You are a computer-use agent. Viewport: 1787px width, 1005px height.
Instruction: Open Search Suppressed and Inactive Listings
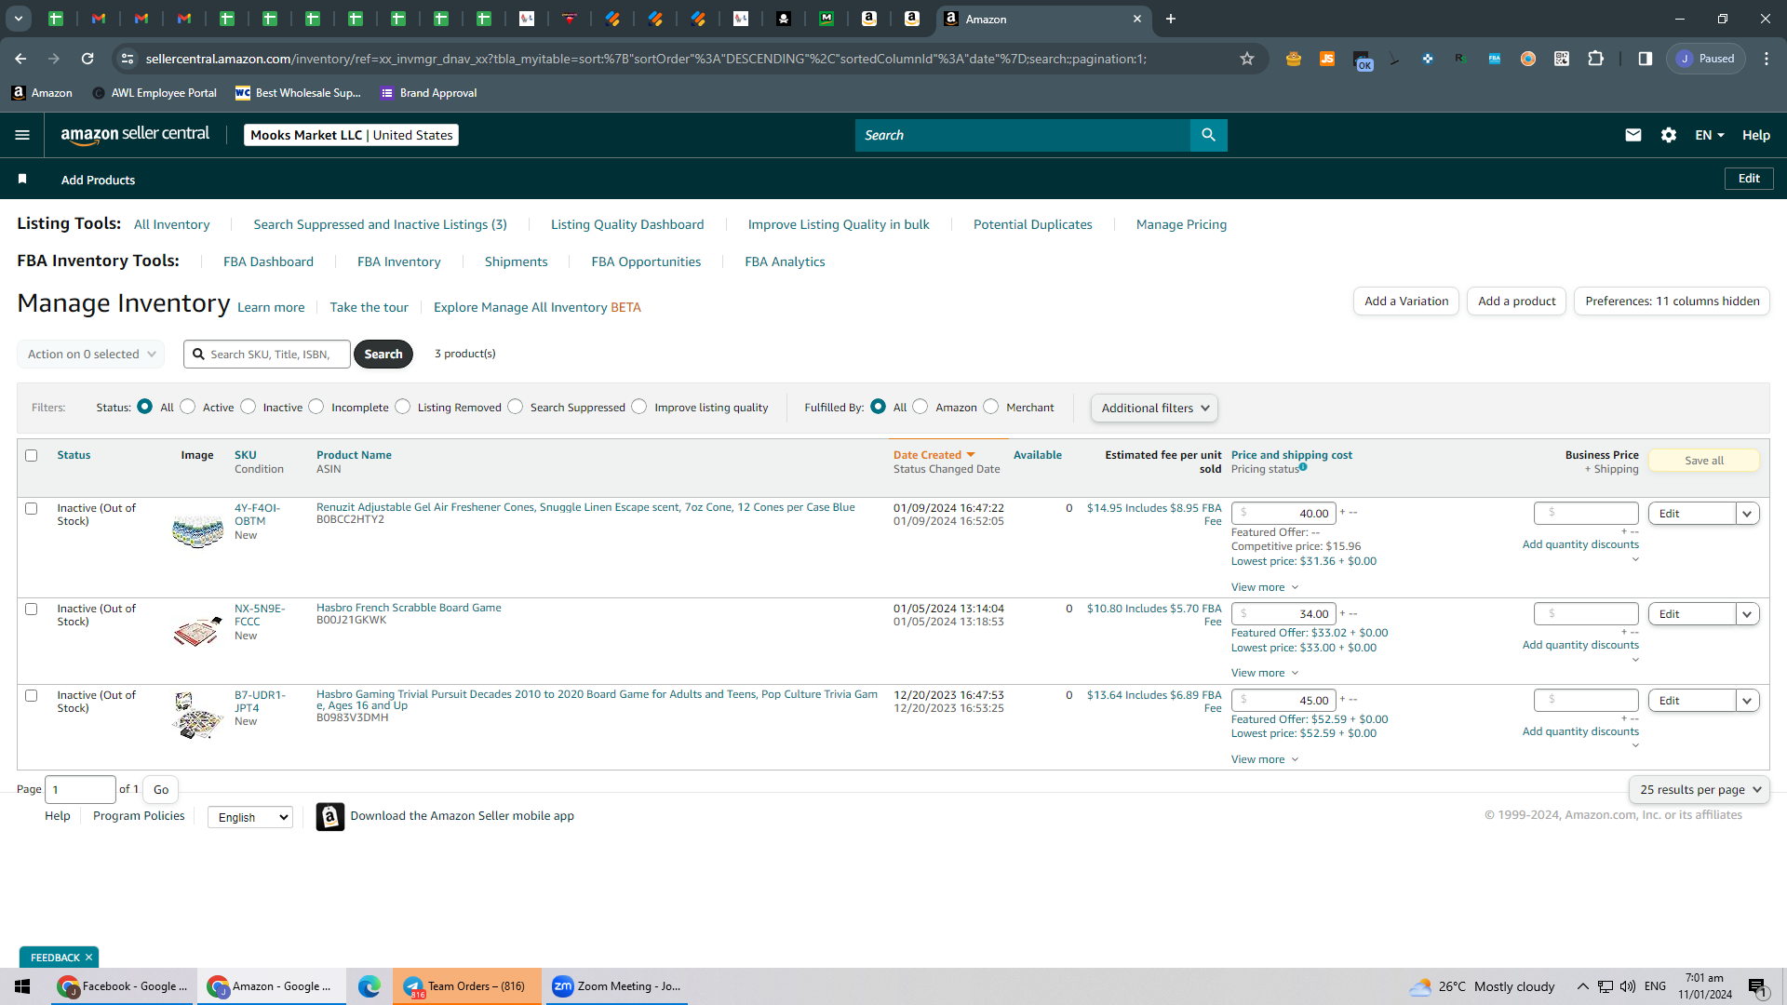pos(381,224)
